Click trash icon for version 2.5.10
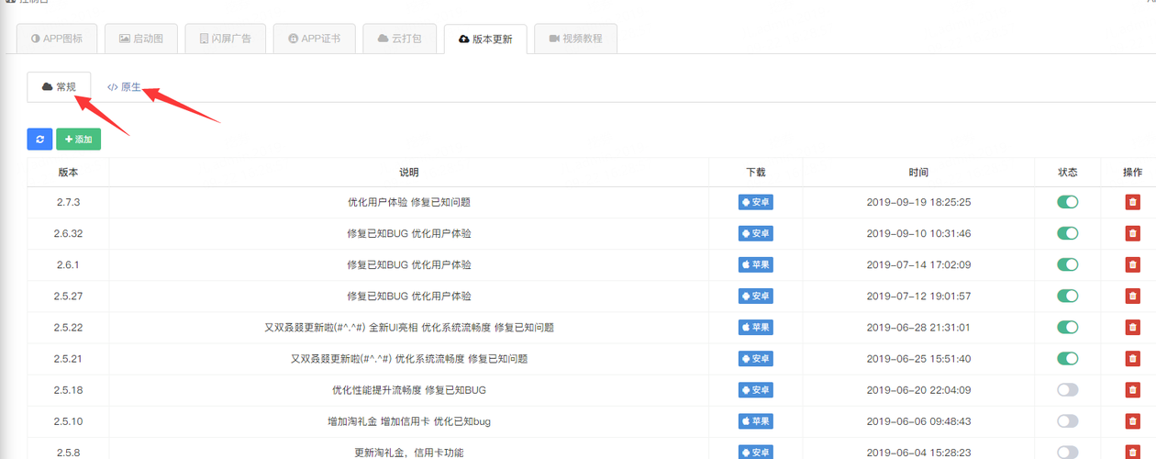 [x=1133, y=421]
